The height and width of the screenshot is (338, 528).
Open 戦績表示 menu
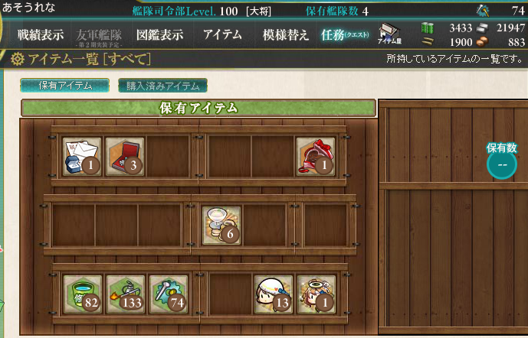[x=41, y=35]
